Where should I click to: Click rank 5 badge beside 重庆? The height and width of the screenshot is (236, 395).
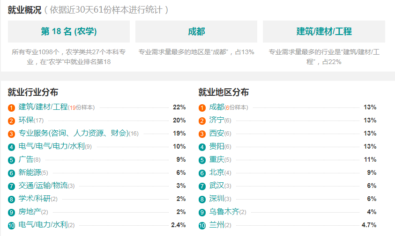coord(202,160)
